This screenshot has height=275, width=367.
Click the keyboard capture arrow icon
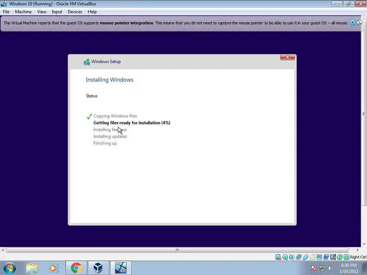347,257
